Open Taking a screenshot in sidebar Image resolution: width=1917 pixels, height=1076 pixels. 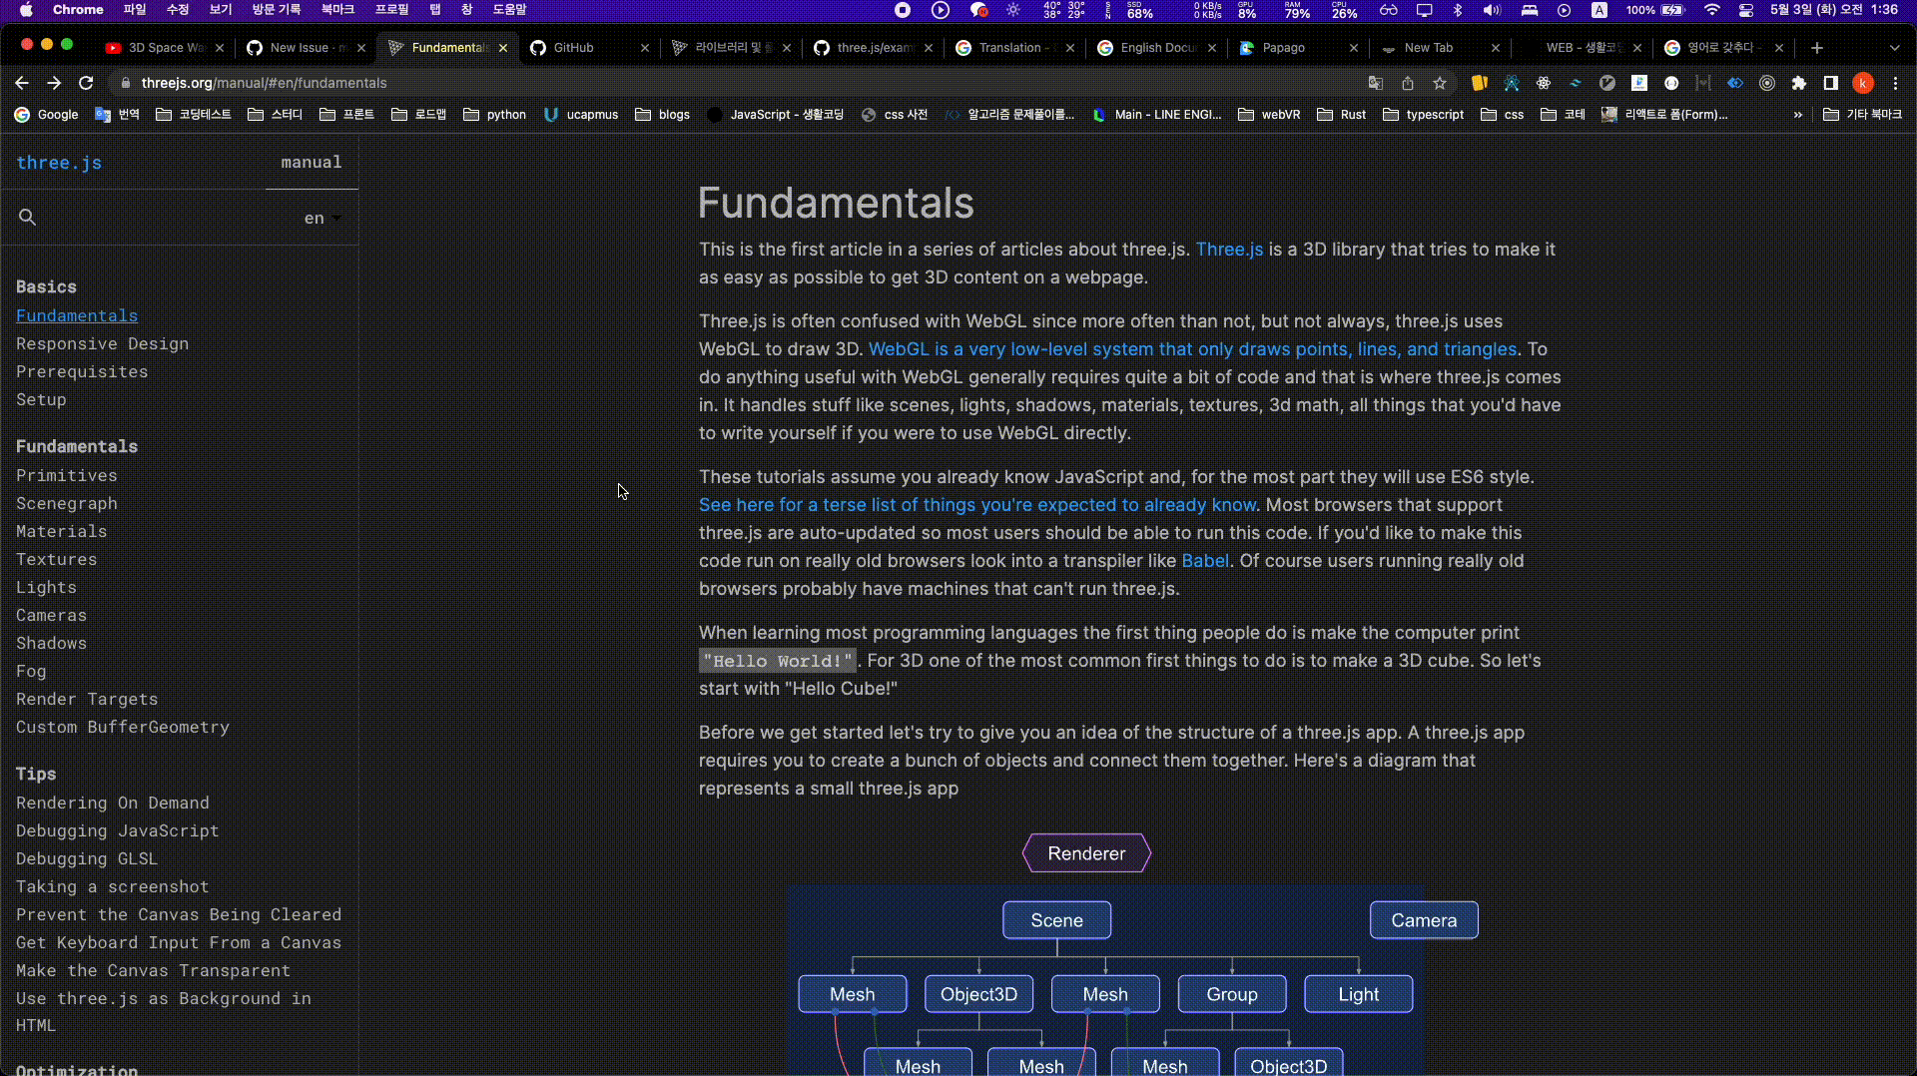[x=113, y=886]
